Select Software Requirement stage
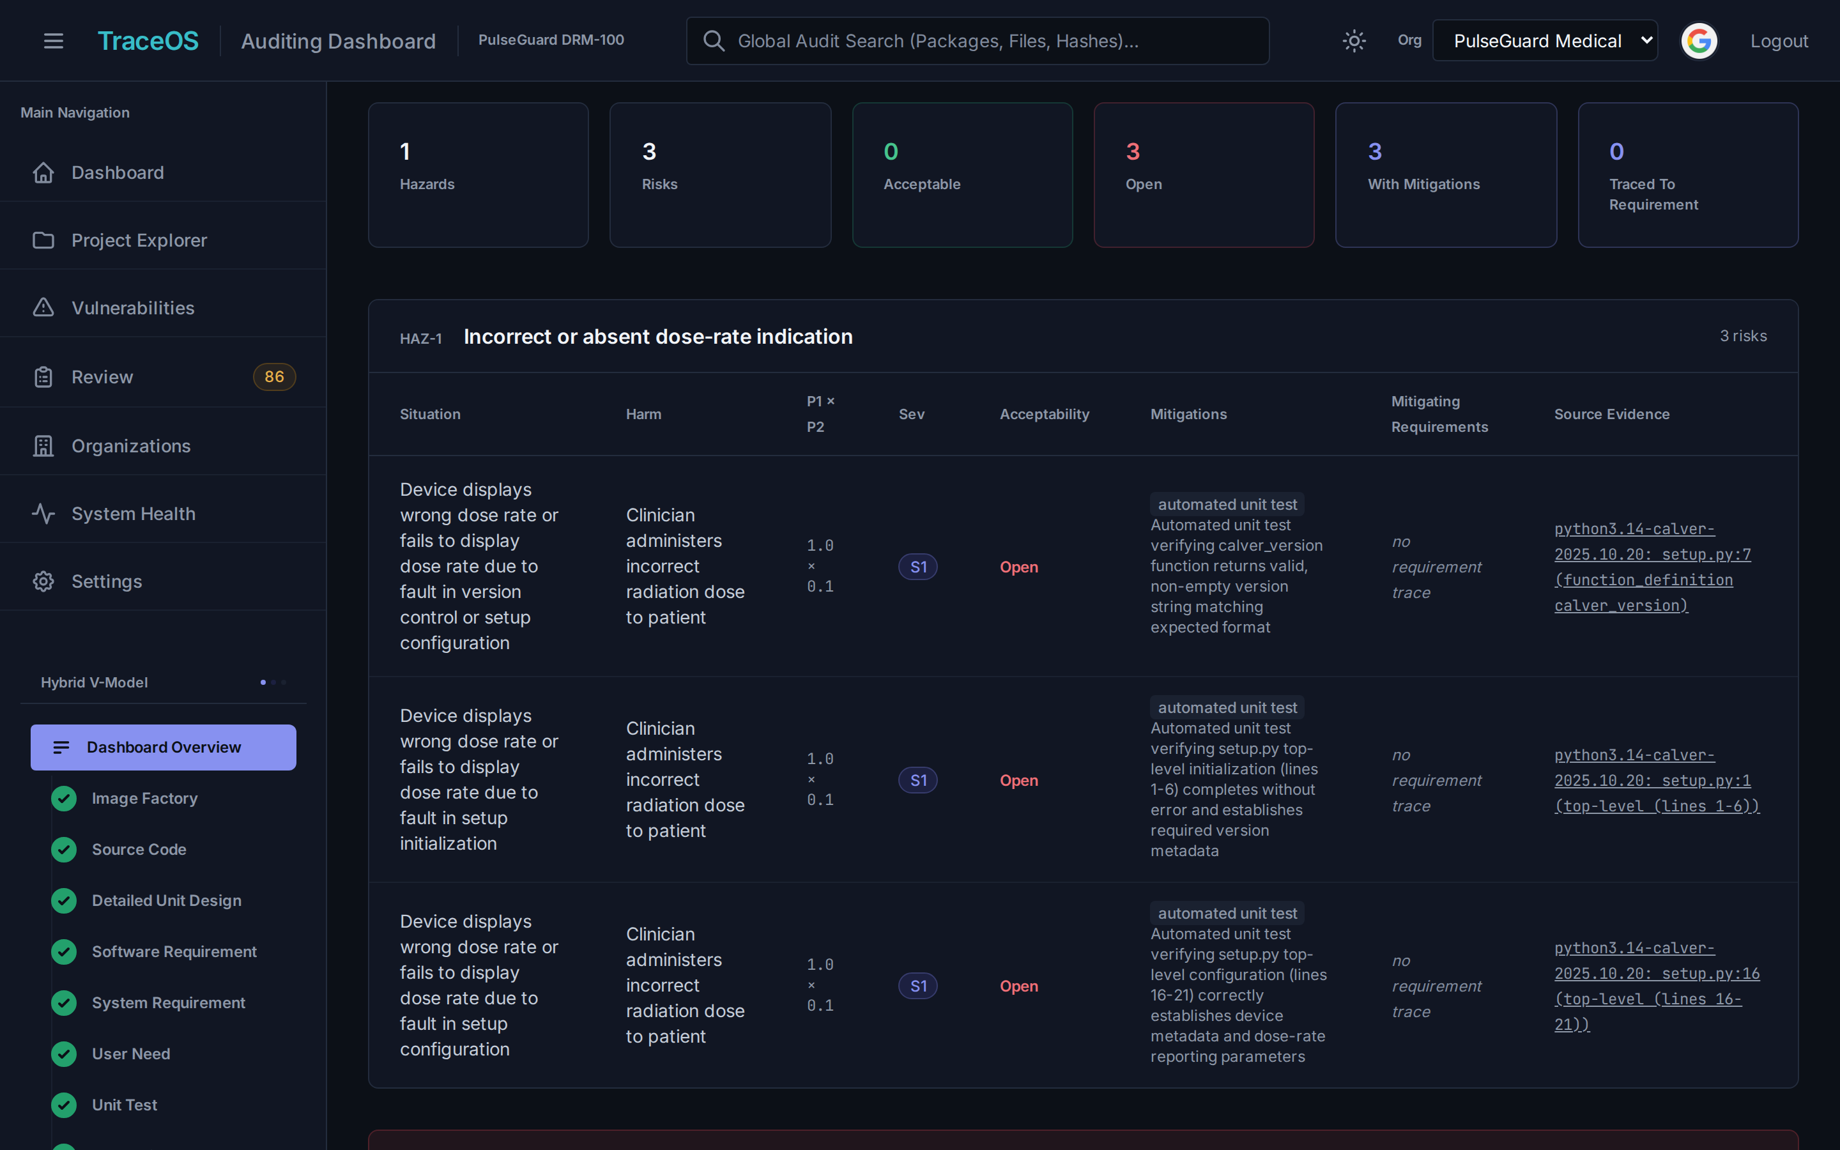This screenshot has height=1150, width=1840. pyautogui.click(x=174, y=951)
